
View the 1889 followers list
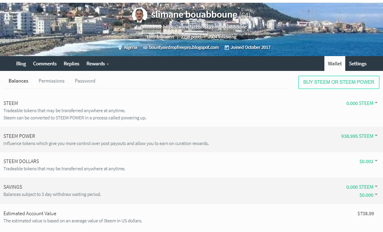pos(160,37)
